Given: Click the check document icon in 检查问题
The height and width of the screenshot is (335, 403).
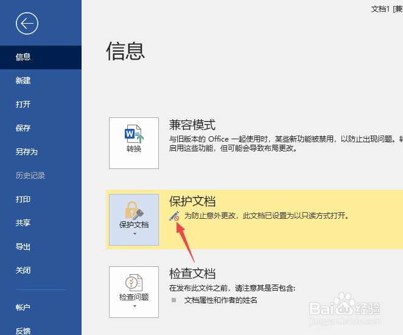Looking at the screenshot, I should click(134, 283).
